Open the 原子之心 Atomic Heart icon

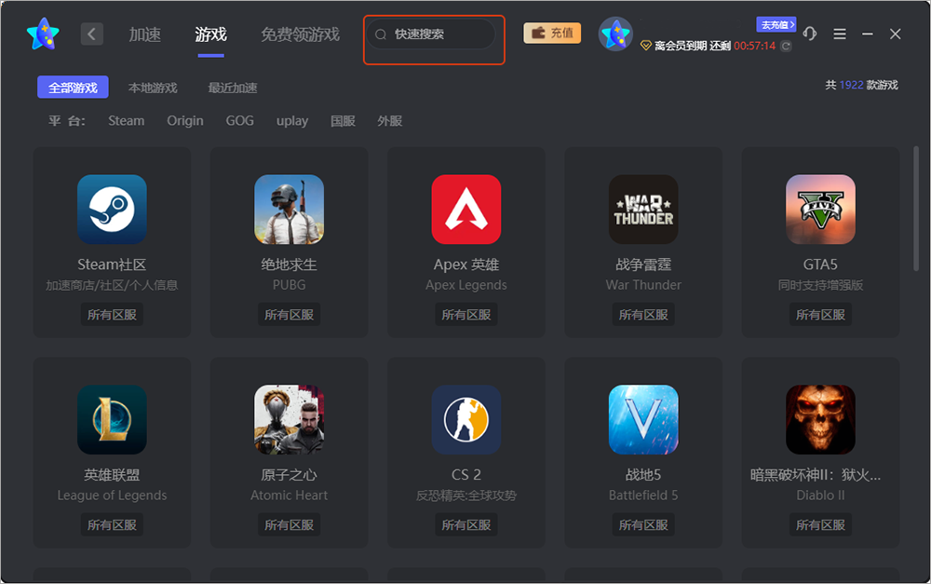[290, 419]
